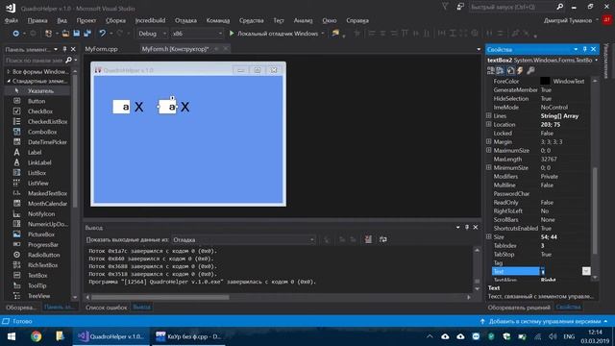Click the save file disk icon
615x346 pixels.
point(77,34)
